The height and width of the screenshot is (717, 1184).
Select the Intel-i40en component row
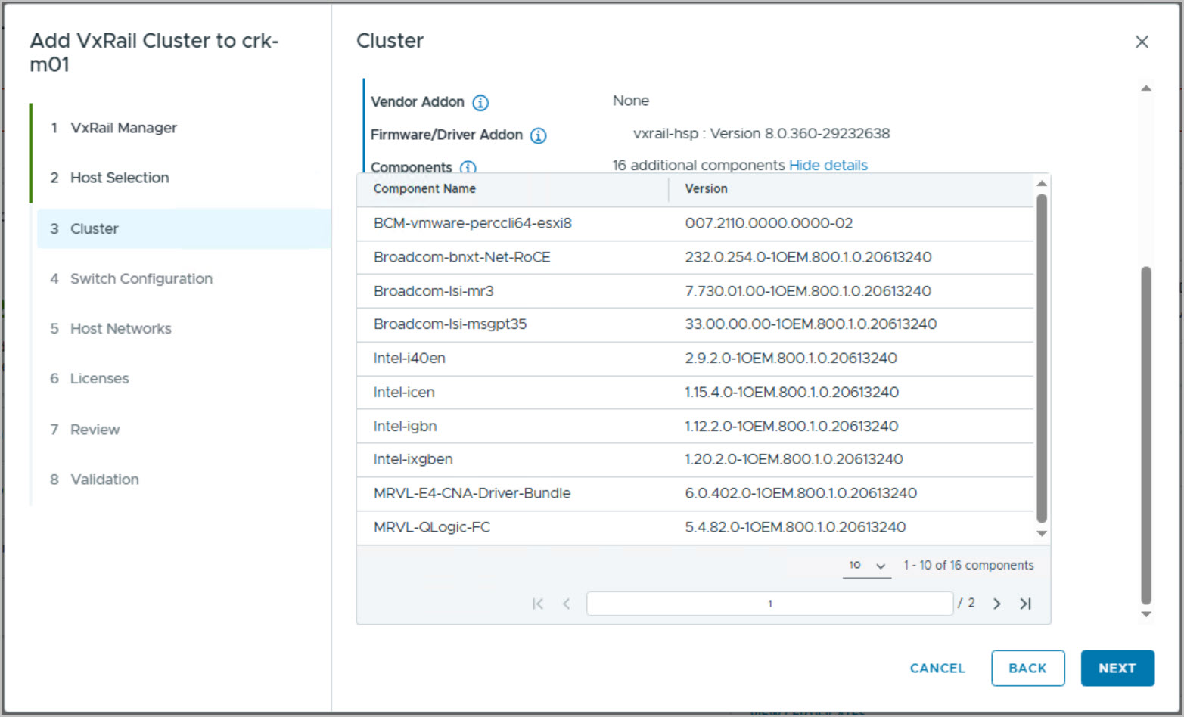(x=695, y=358)
